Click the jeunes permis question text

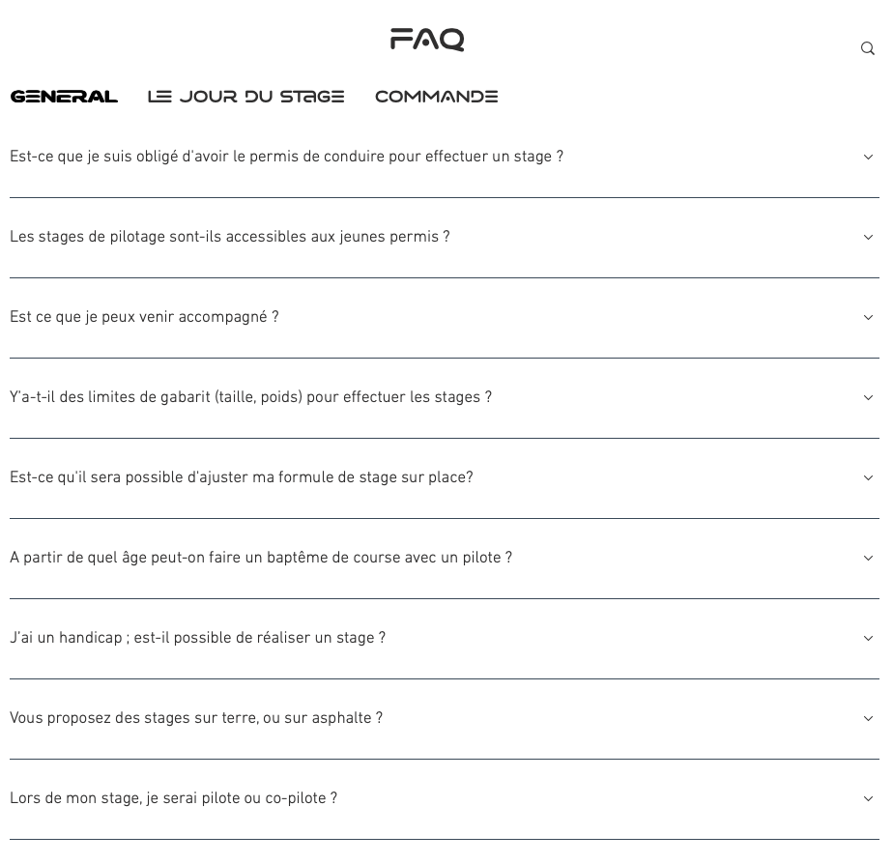pos(229,238)
